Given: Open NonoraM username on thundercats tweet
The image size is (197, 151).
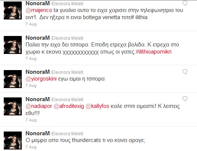Looking at the screenshot, I should pyautogui.click(x=38, y=133).
